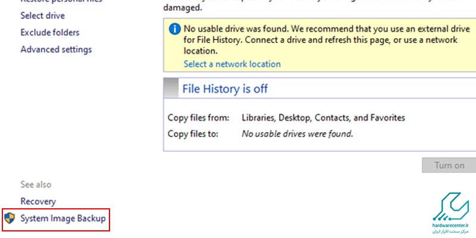This screenshot has height=238, width=476.
Task: Click the shield icon beside System Image Backup
Action: pyautogui.click(x=10, y=218)
